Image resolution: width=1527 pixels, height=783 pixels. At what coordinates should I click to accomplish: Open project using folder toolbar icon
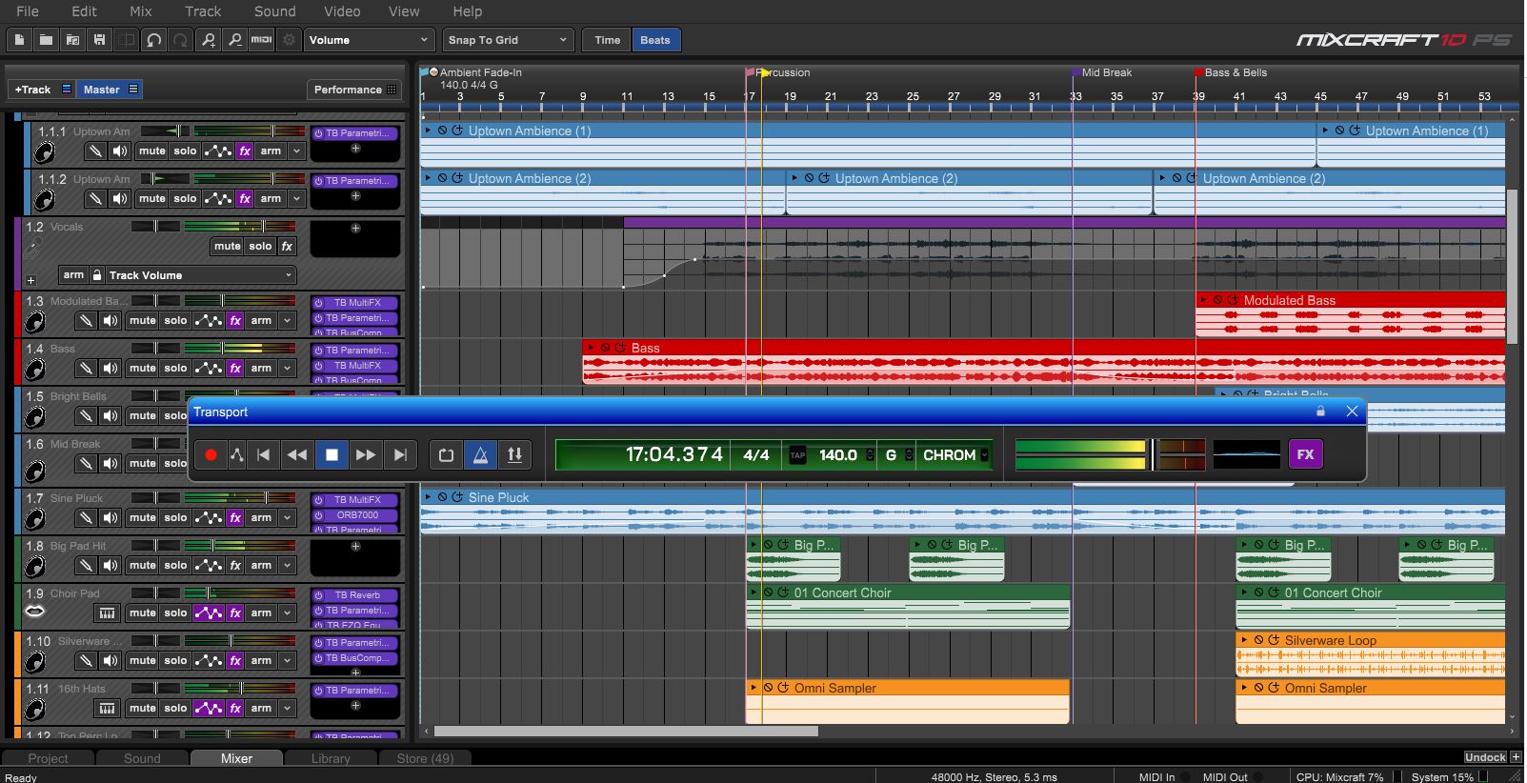[x=46, y=40]
